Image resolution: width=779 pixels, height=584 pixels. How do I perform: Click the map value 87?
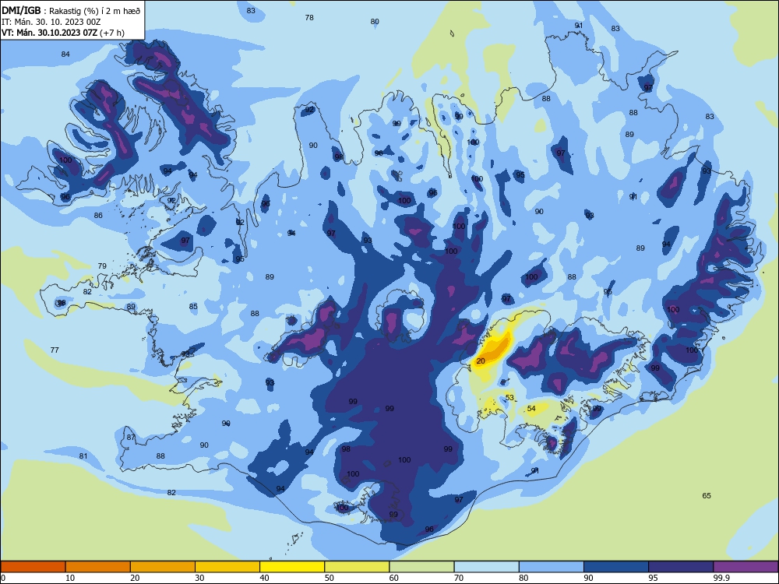[x=131, y=438]
